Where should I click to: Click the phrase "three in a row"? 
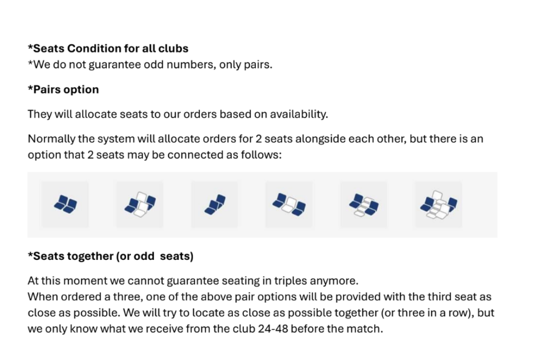tap(428, 313)
